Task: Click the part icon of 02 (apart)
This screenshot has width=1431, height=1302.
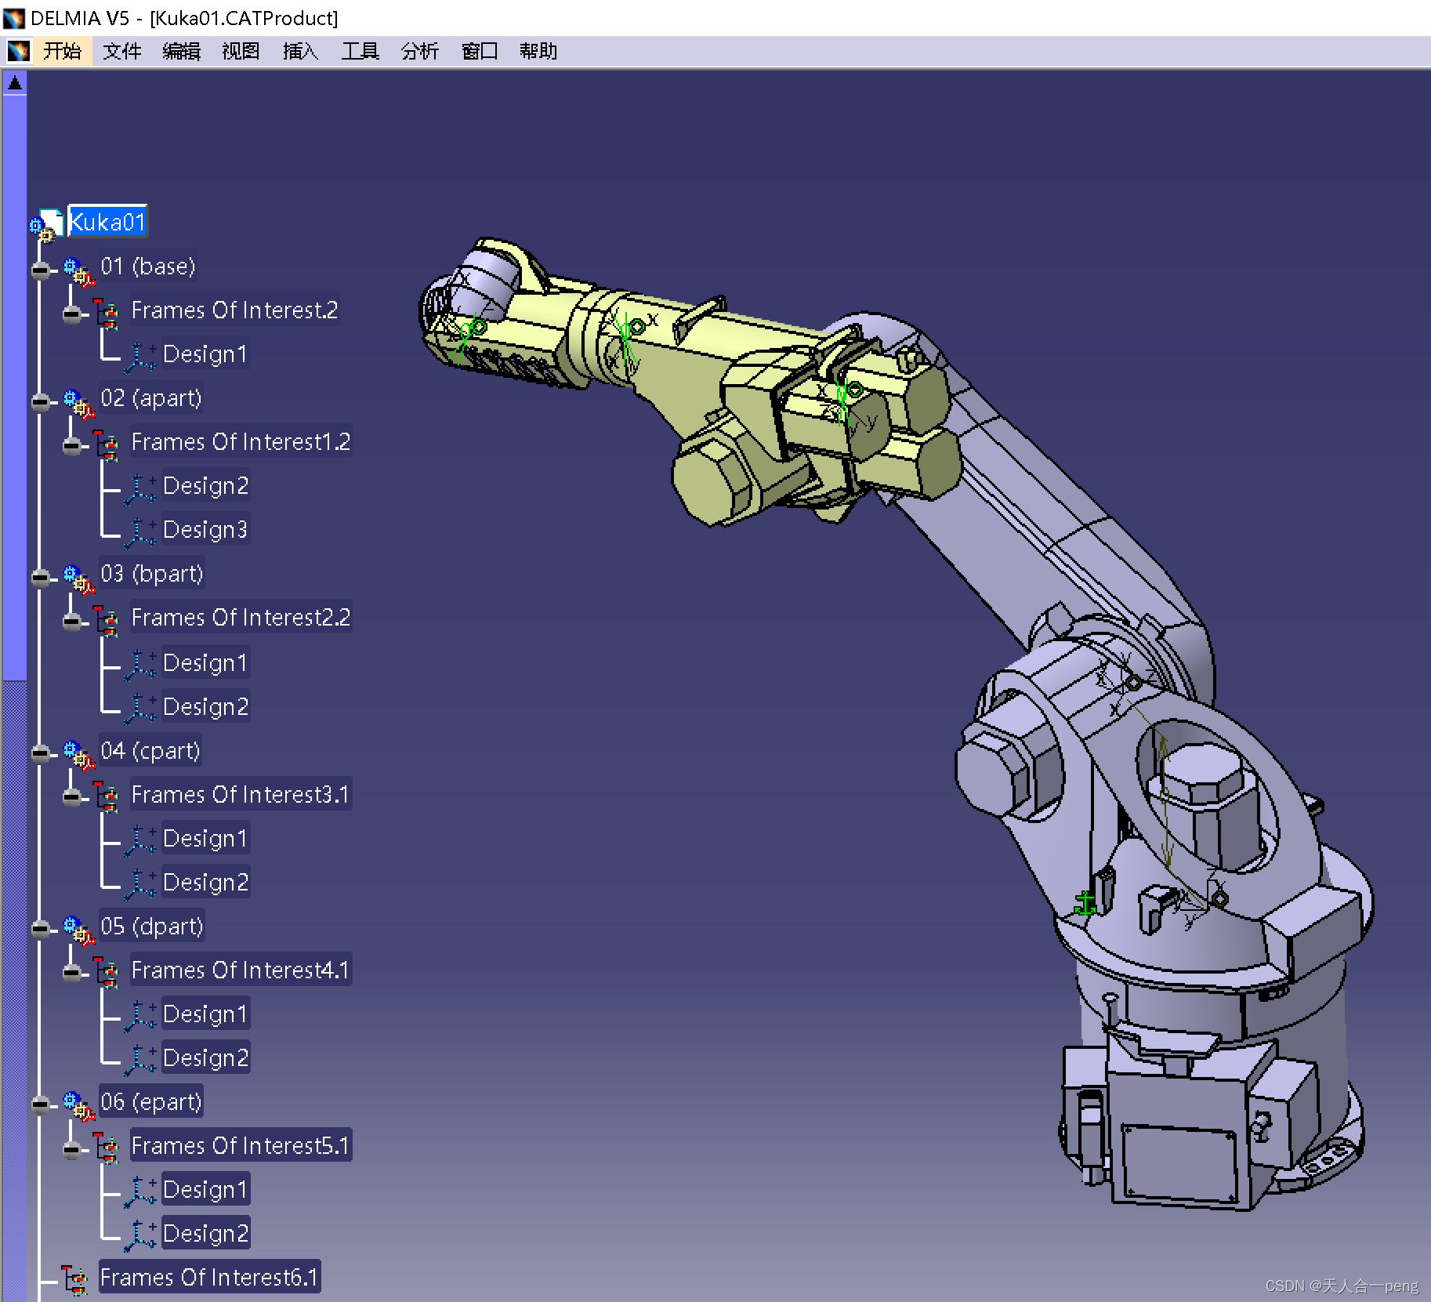Action: point(79,403)
